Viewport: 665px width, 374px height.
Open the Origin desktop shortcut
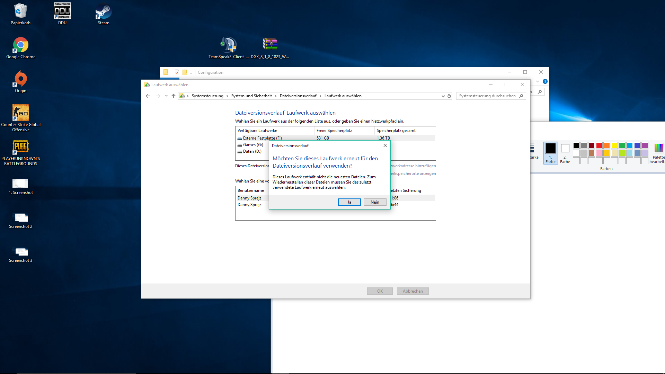click(20, 82)
